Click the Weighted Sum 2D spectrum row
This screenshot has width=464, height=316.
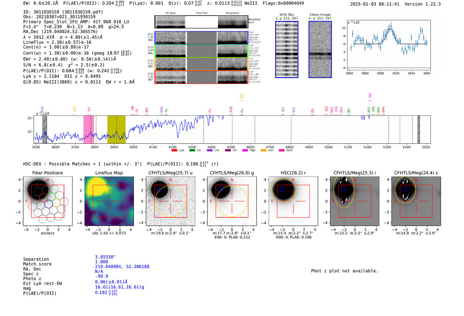coord(202,22)
